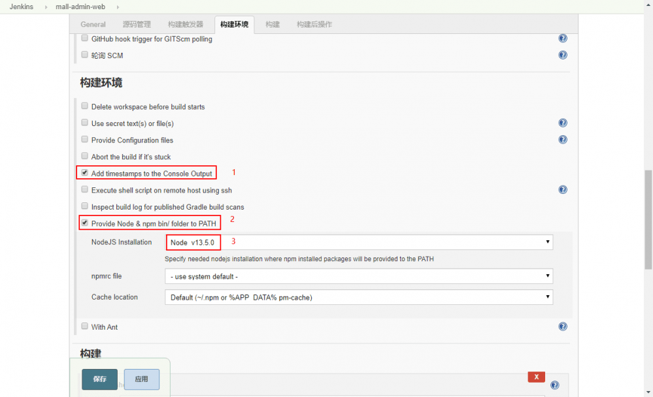The height and width of the screenshot is (397, 653).
Task: Open help for Provide Configuration files
Action: (563, 140)
